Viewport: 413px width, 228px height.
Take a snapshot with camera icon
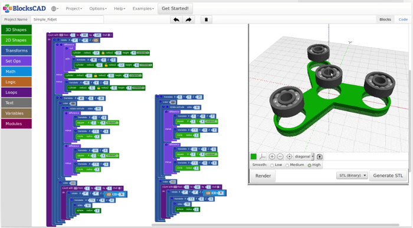(x=320, y=157)
